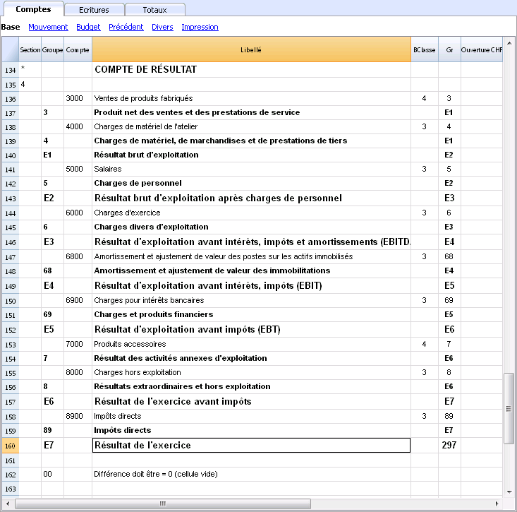This screenshot has height=512, width=517.
Task: Select row header 134
Action: point(10,70)
